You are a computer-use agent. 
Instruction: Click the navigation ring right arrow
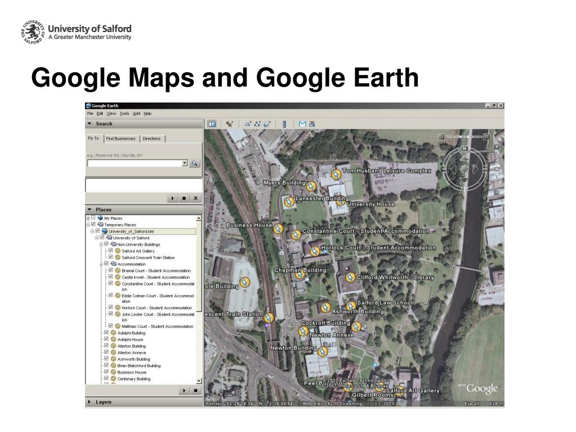point(475,169)
